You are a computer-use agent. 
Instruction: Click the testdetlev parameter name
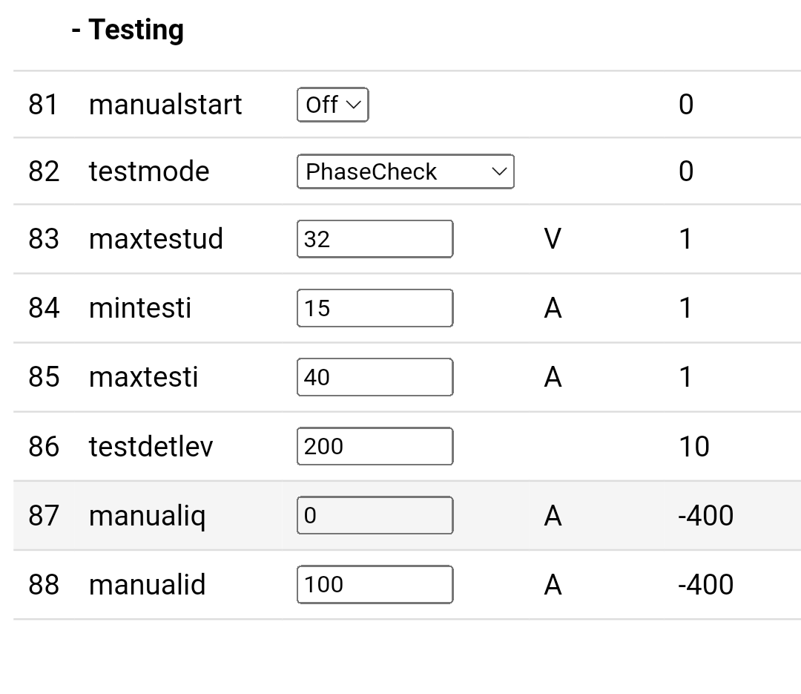(151, 446)
